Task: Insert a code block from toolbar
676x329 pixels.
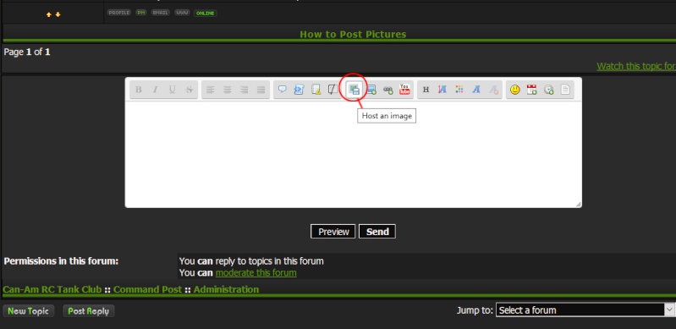Action: coord(299,90)
